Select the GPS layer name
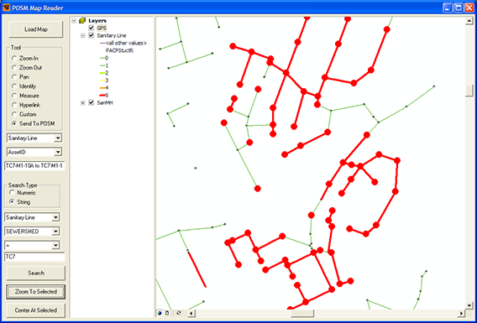 [102, 28]
